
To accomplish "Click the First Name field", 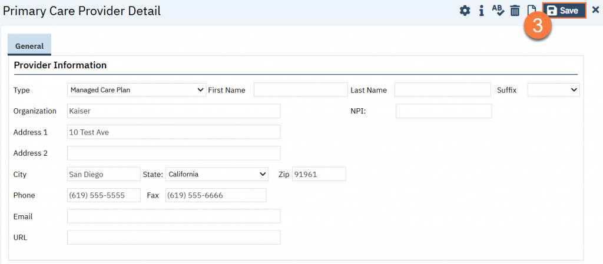I will pos(300,90).
